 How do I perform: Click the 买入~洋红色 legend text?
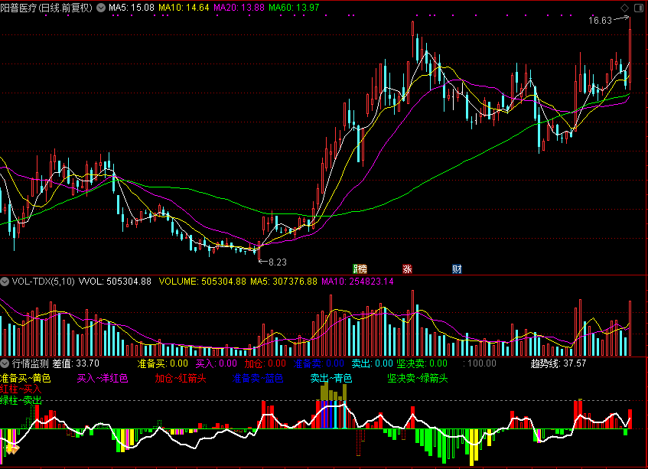[x=103, y=378]
